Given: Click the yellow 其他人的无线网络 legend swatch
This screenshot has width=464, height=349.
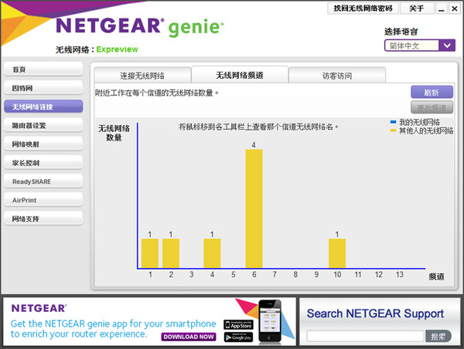Looking at the screenshot, I should point(394,130).
